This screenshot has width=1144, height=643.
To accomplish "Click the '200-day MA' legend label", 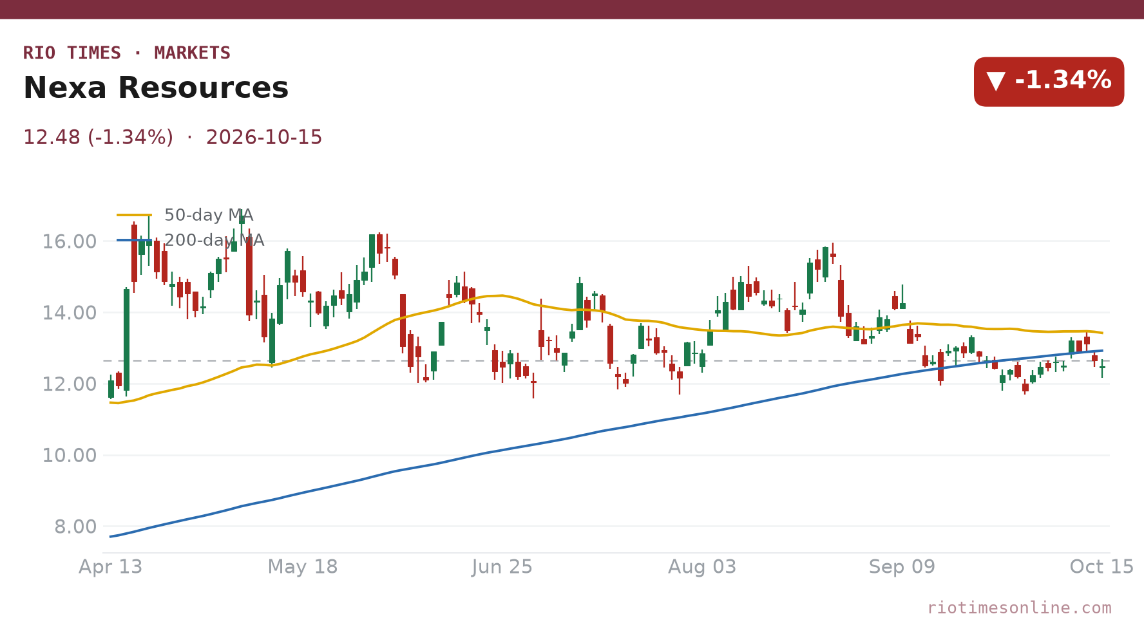I will (214, 240).
